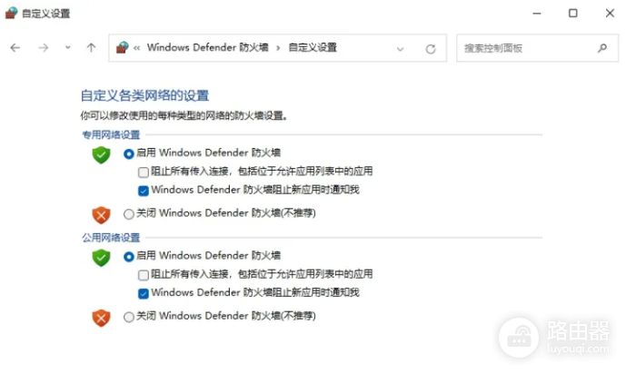Focus the 搜索控制面板 search field
The image size is (626, 374).
(537, 48)
